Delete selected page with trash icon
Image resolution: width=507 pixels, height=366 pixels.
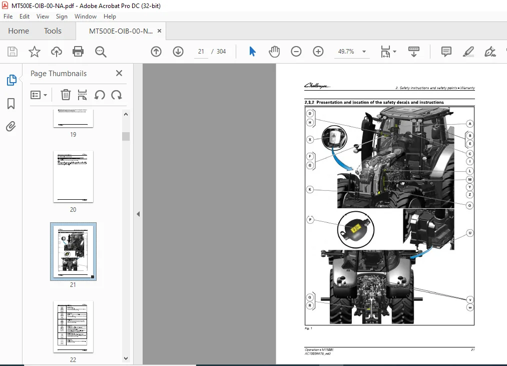(x=66, y=95)
